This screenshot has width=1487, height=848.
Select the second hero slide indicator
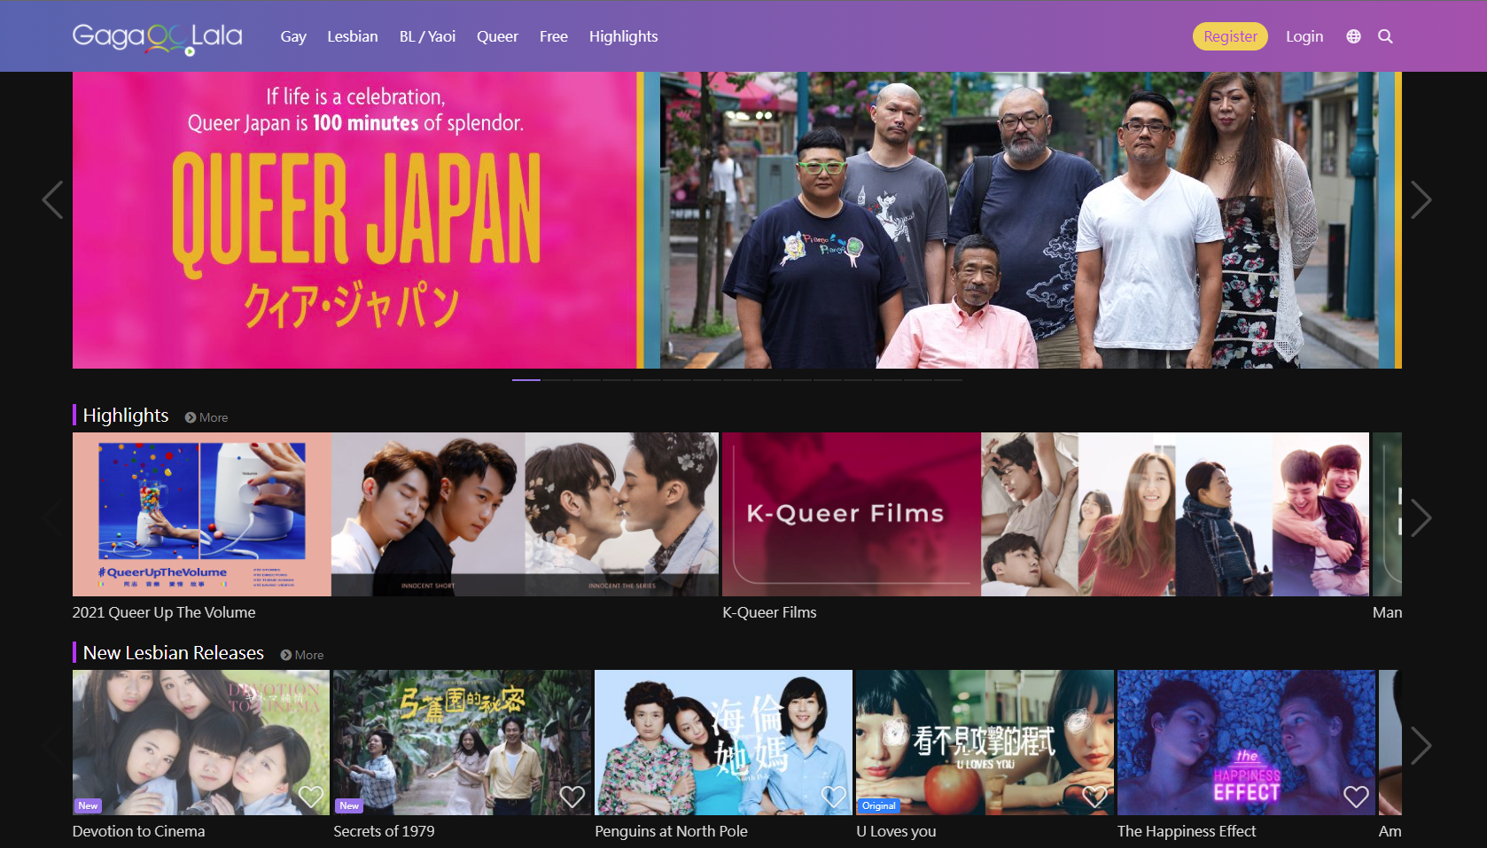pos(557,380)
